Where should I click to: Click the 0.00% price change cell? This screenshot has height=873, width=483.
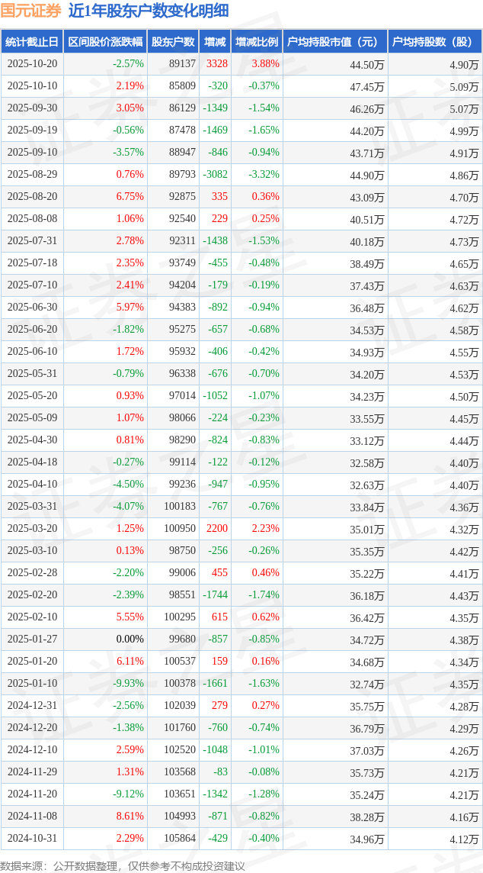click(130, 639)
